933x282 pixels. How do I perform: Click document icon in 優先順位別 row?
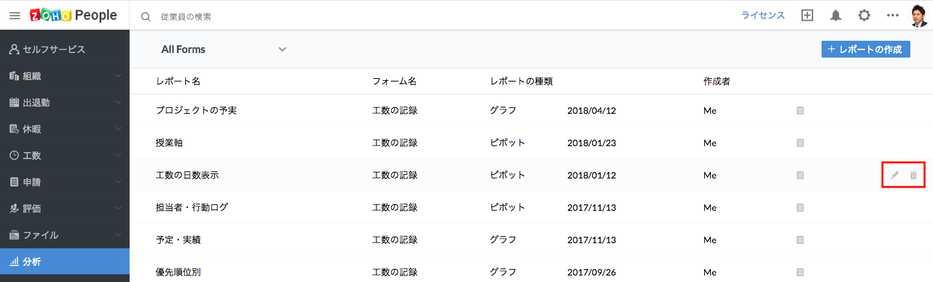[x=800, y=272]
